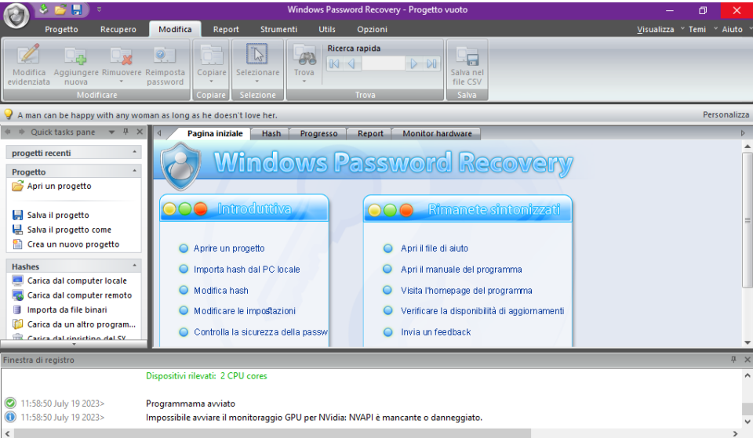Image resolution: width=753 pixels, height=438 pixels.
Task: Click Verificare la disponibilità di aggiornamenti link
Action: click(x=482, y=311)
